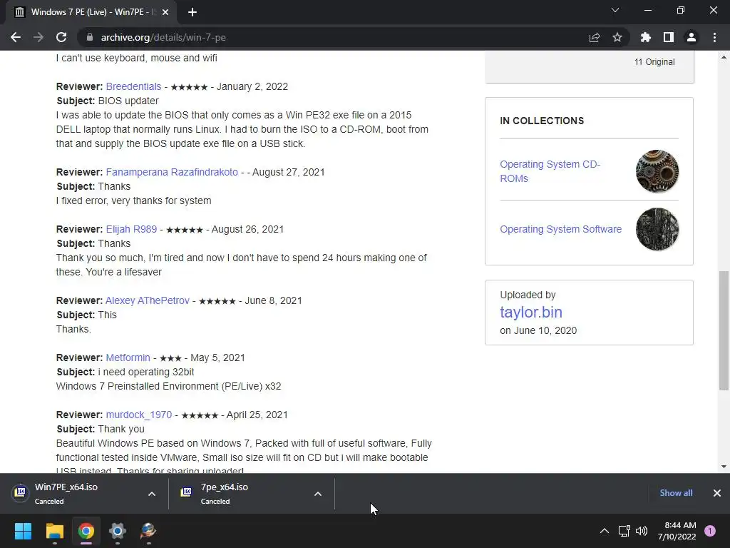Share this page using share icon

[595, 37]
